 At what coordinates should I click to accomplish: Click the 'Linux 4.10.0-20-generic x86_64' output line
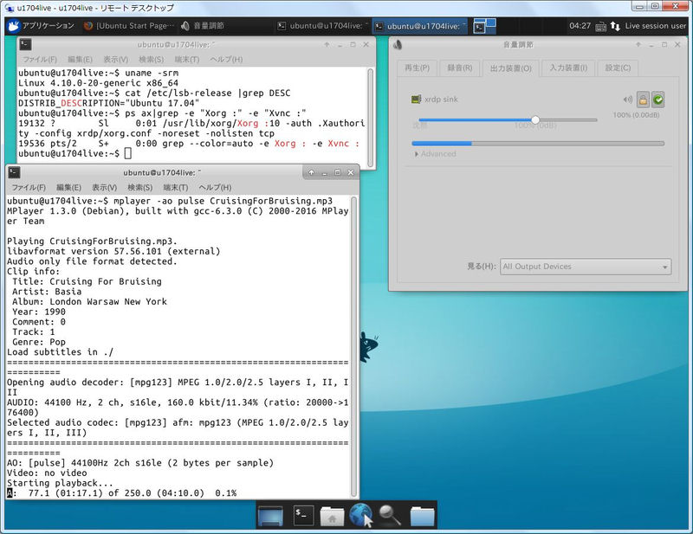coord(98,83)
